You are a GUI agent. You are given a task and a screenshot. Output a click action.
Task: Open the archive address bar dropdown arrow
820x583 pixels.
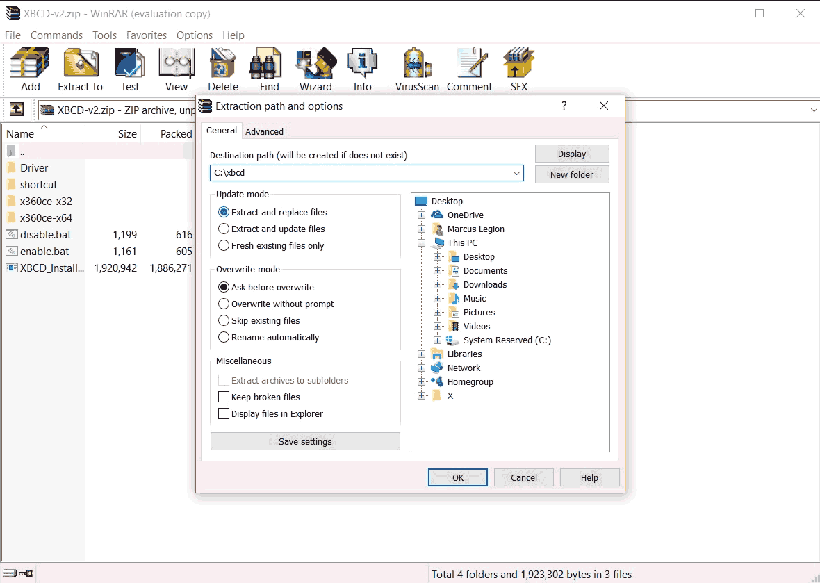(x=814, y=110)
